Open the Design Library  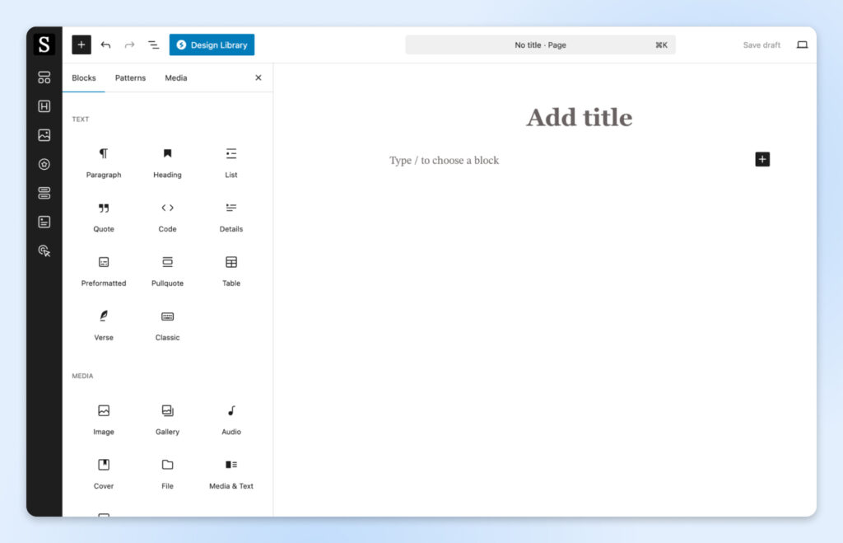point(212,44)
